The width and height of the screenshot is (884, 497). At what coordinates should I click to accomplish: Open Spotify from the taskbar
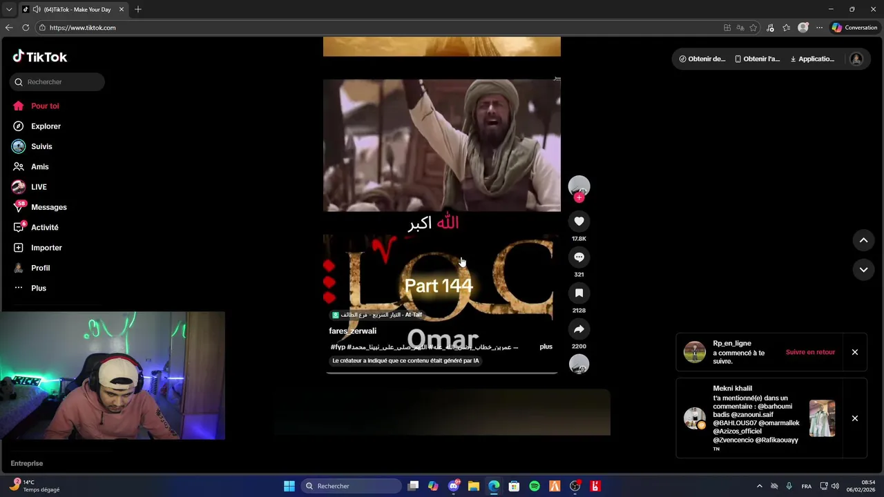(x=535, y=486)
